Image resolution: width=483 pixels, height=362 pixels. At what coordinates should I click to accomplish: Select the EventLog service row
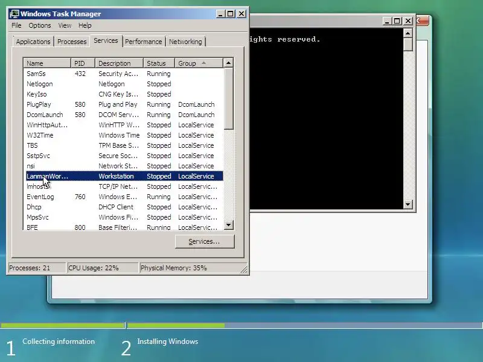(124, 197)
